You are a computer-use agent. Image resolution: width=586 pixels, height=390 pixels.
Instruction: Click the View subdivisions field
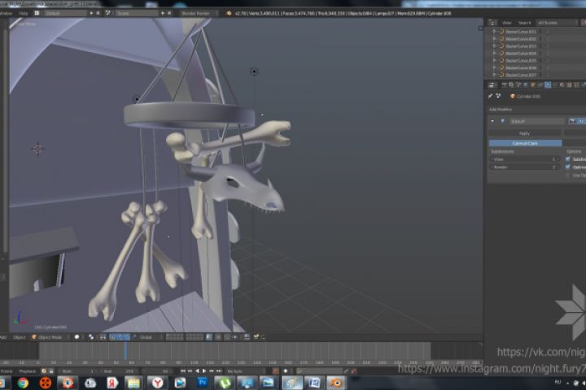pos(525,159)
